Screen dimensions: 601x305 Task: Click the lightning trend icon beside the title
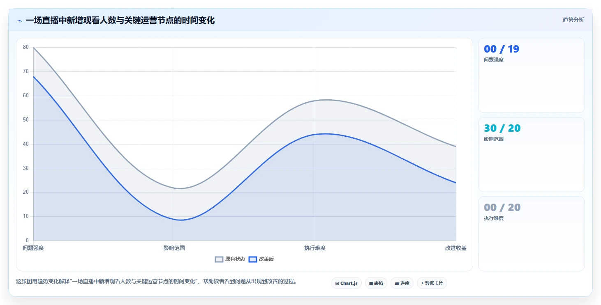(19, 21)
